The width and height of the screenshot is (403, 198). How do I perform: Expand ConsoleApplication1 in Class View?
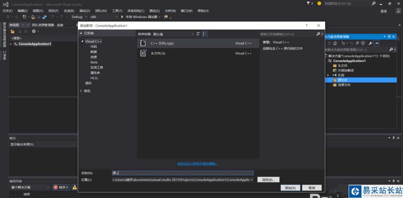(11, 44)
